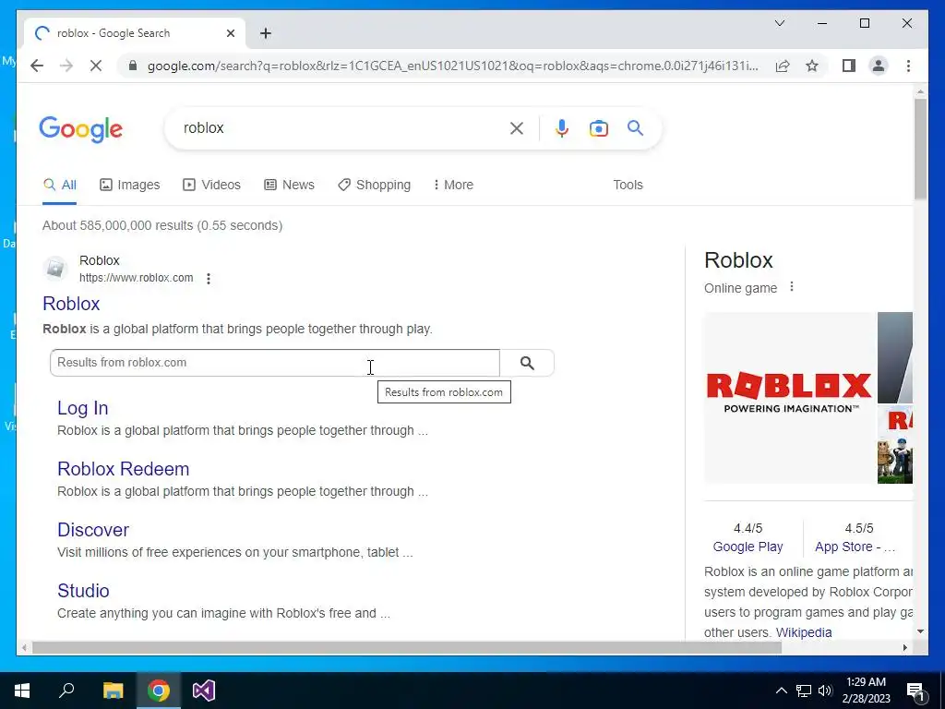The height and width of the screenshot is (709, 945).
Task: Open the Google Play rating link
Action: click(x=748, y=547)
